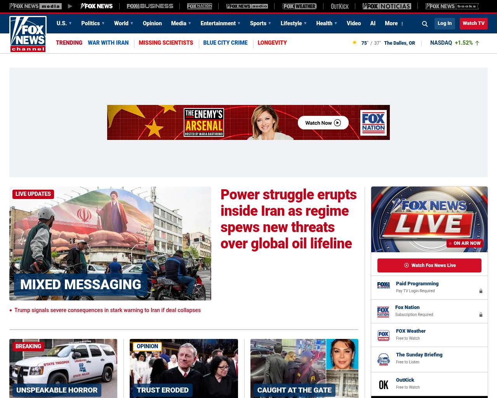The height and width of the screenshot is (398, 497).
Task: Click the Log In button
Action: [x=445, y=23]
